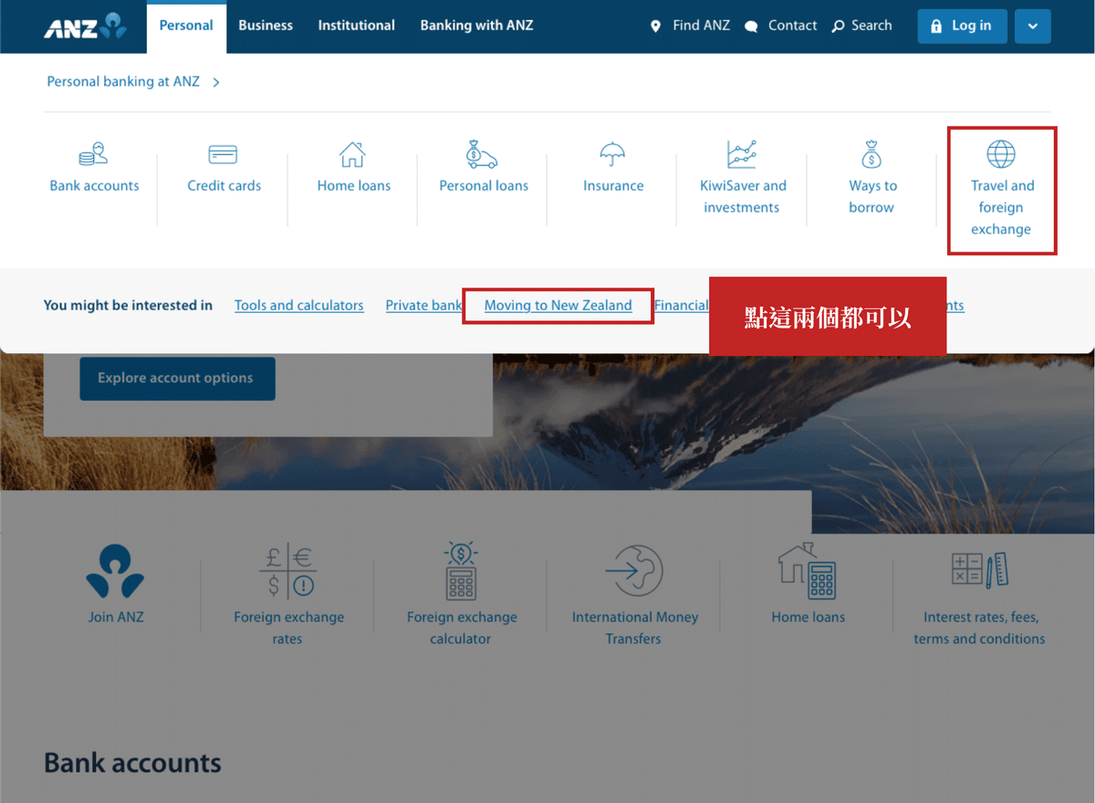The image size is (1095, 803).
Task: Click the Home loans house icon
Action: (x=353, y=154)
